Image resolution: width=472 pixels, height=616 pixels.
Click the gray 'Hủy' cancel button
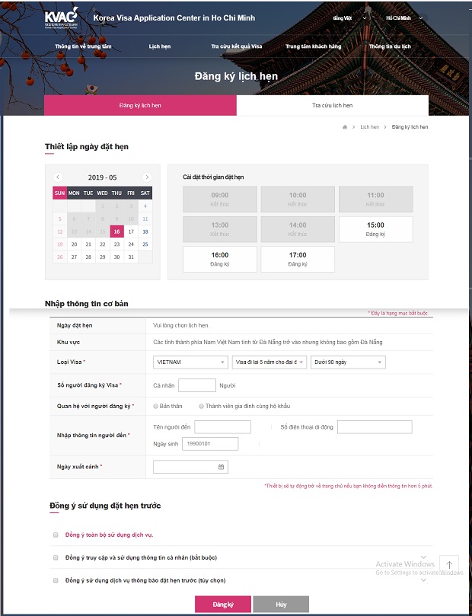(x=281, y=604)
